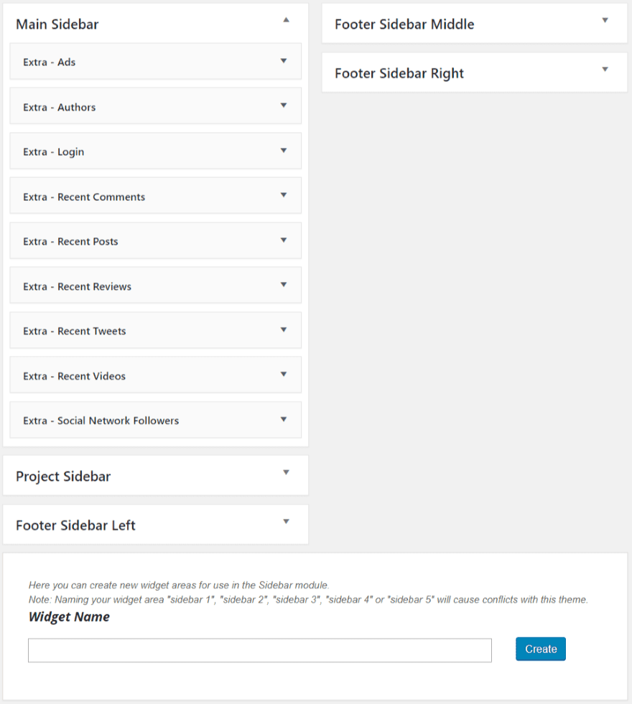Click the Extra - Login widget title

coord(53,152)
